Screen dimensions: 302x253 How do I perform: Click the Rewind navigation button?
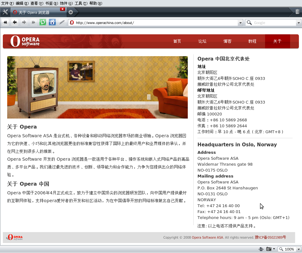point(5,22)
